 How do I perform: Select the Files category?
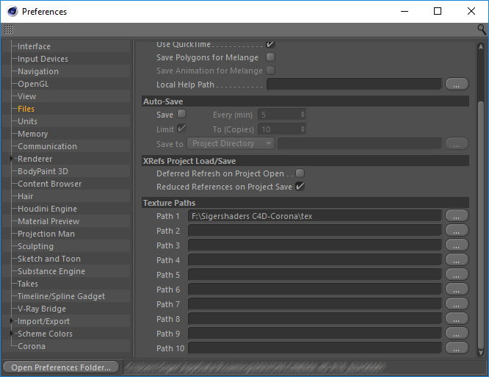pyautogui.click(x=26, y=109)
